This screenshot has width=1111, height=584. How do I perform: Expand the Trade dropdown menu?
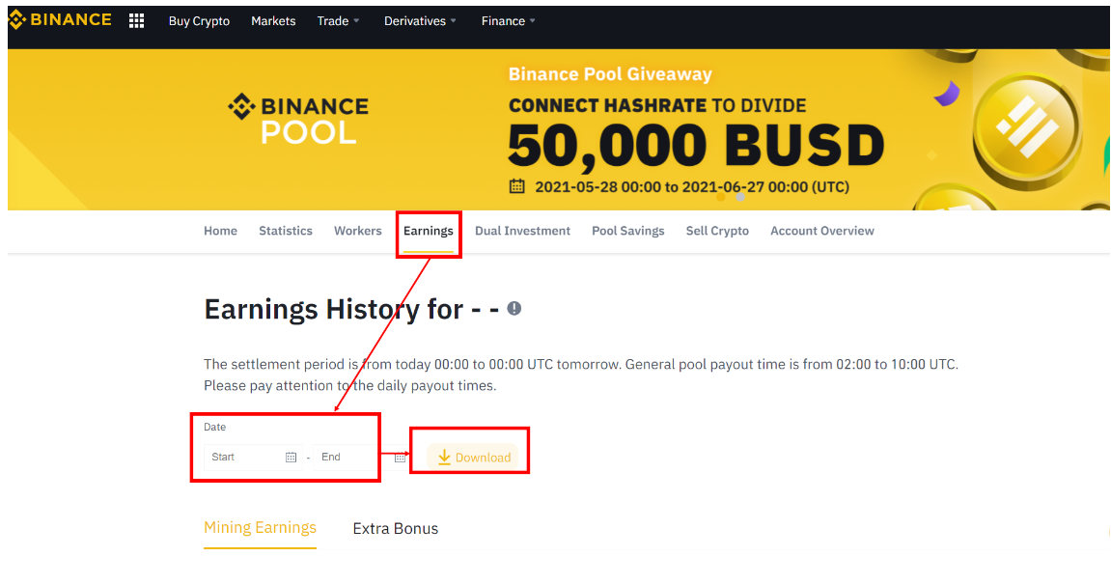(x=338, y=21)
